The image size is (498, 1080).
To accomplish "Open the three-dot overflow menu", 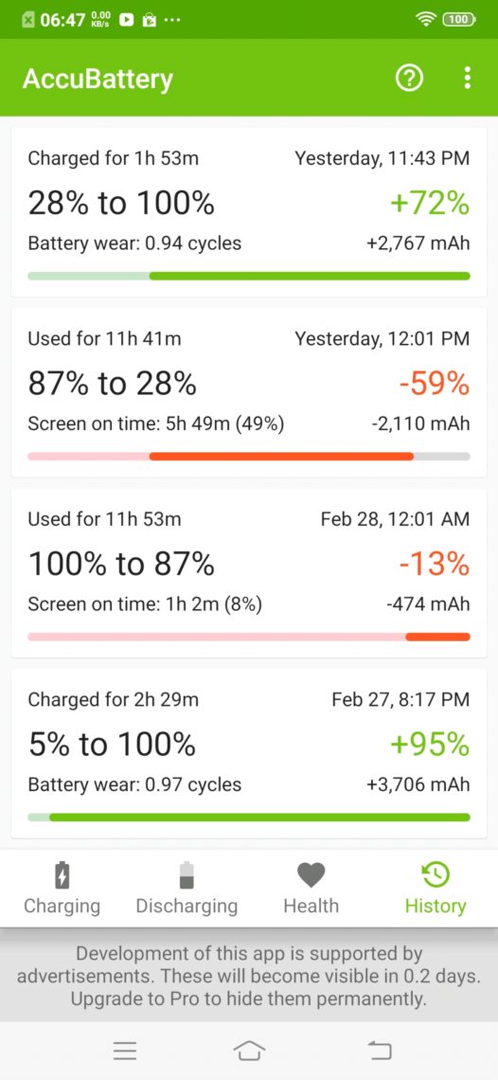I will point(467,79).
